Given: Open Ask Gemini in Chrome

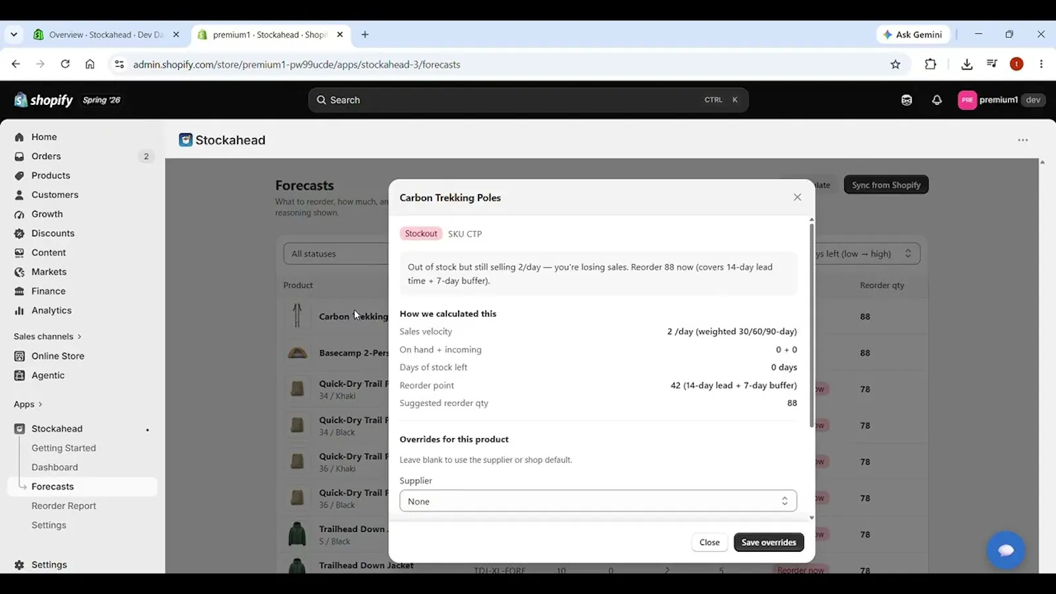Looking at the screenshot, I should tap(913, 34).
